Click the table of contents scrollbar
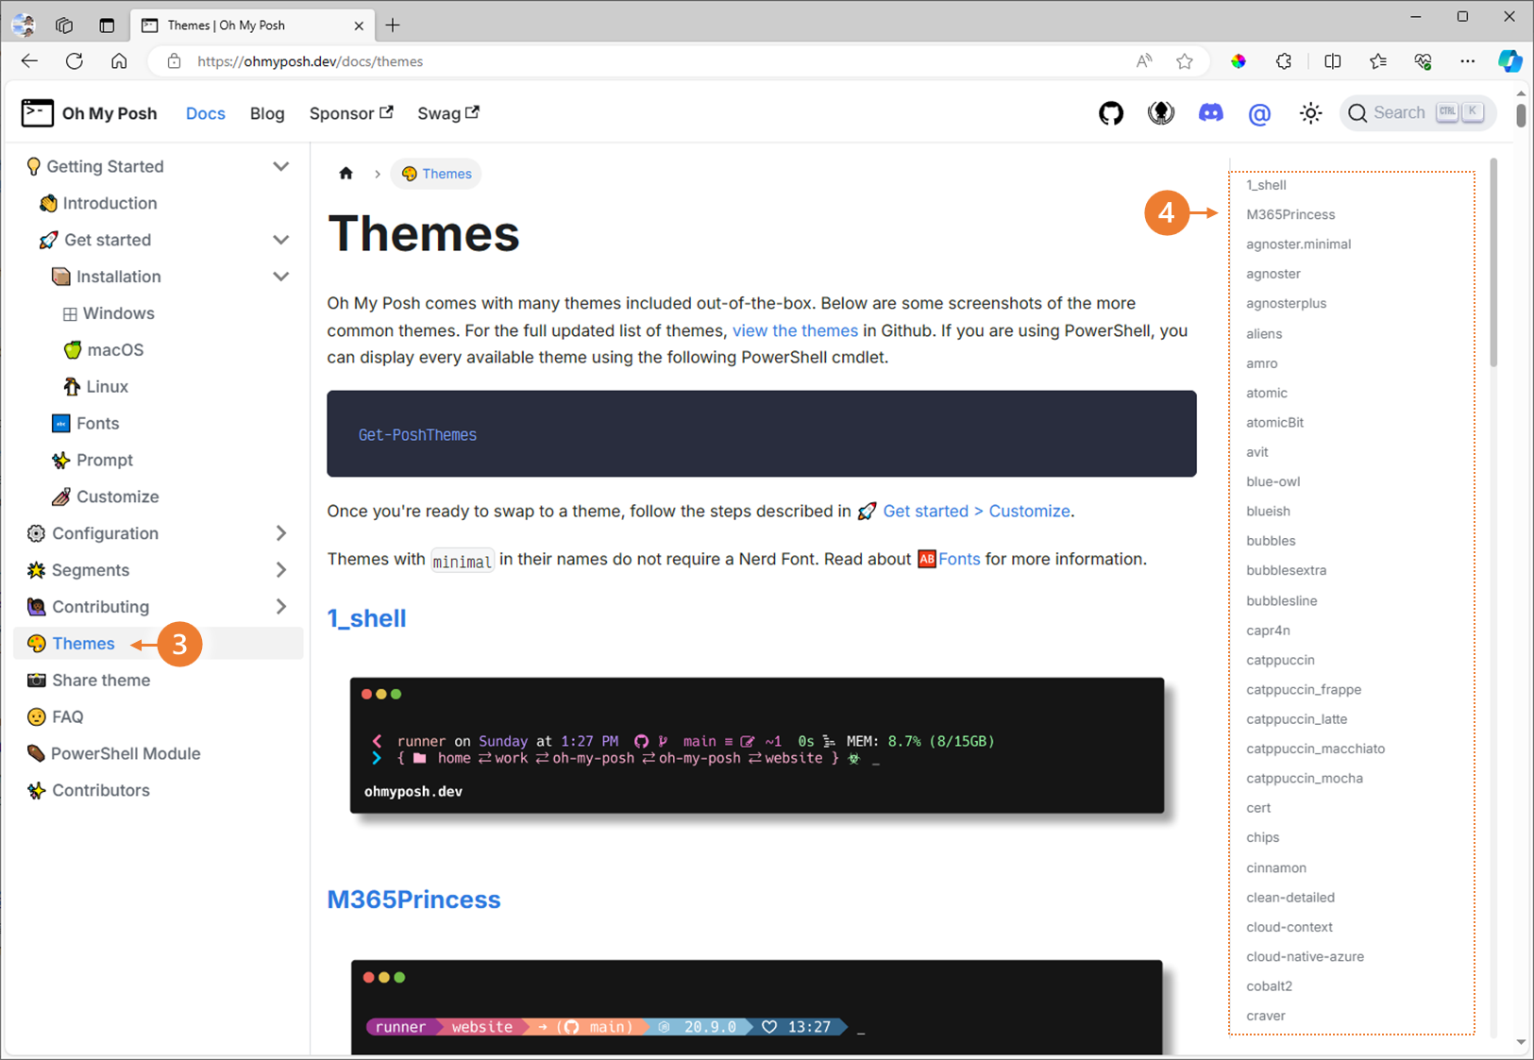The width and height of the screenshot is (1534, 1060). point(1493,262)
